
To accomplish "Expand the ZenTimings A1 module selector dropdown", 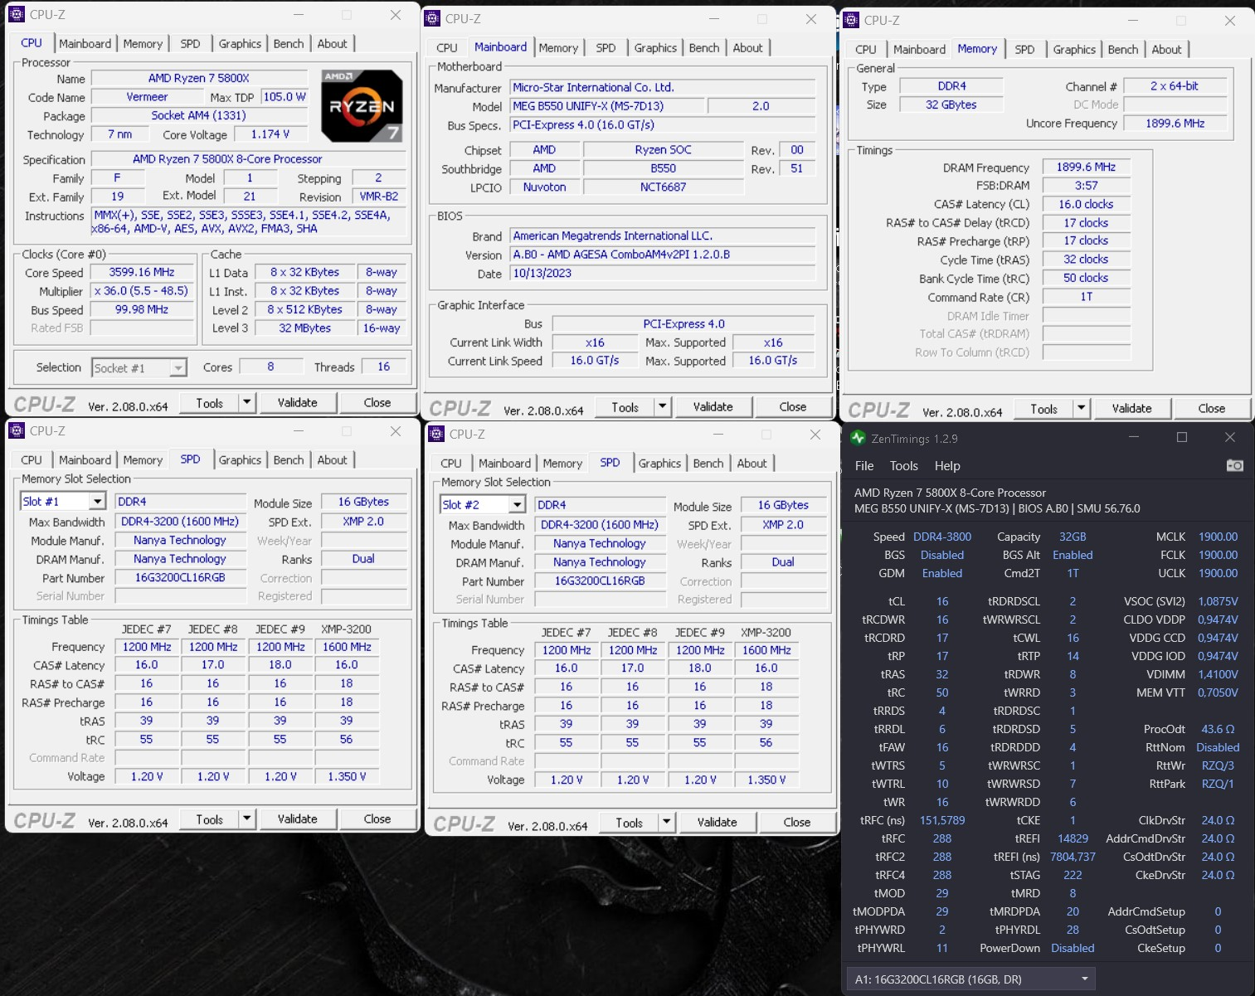I will 1084,979.
